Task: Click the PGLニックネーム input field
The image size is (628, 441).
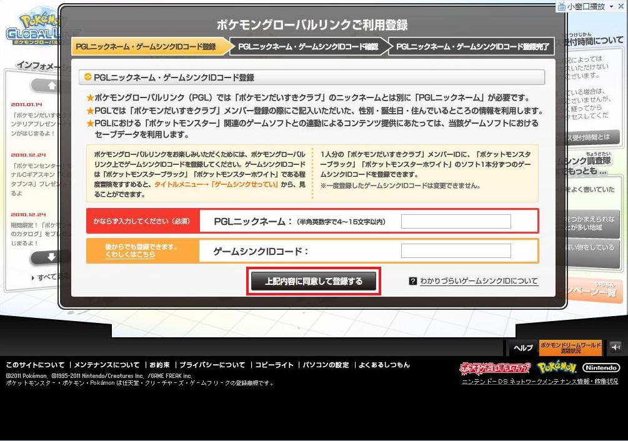Action: click(x=456, y=221)
